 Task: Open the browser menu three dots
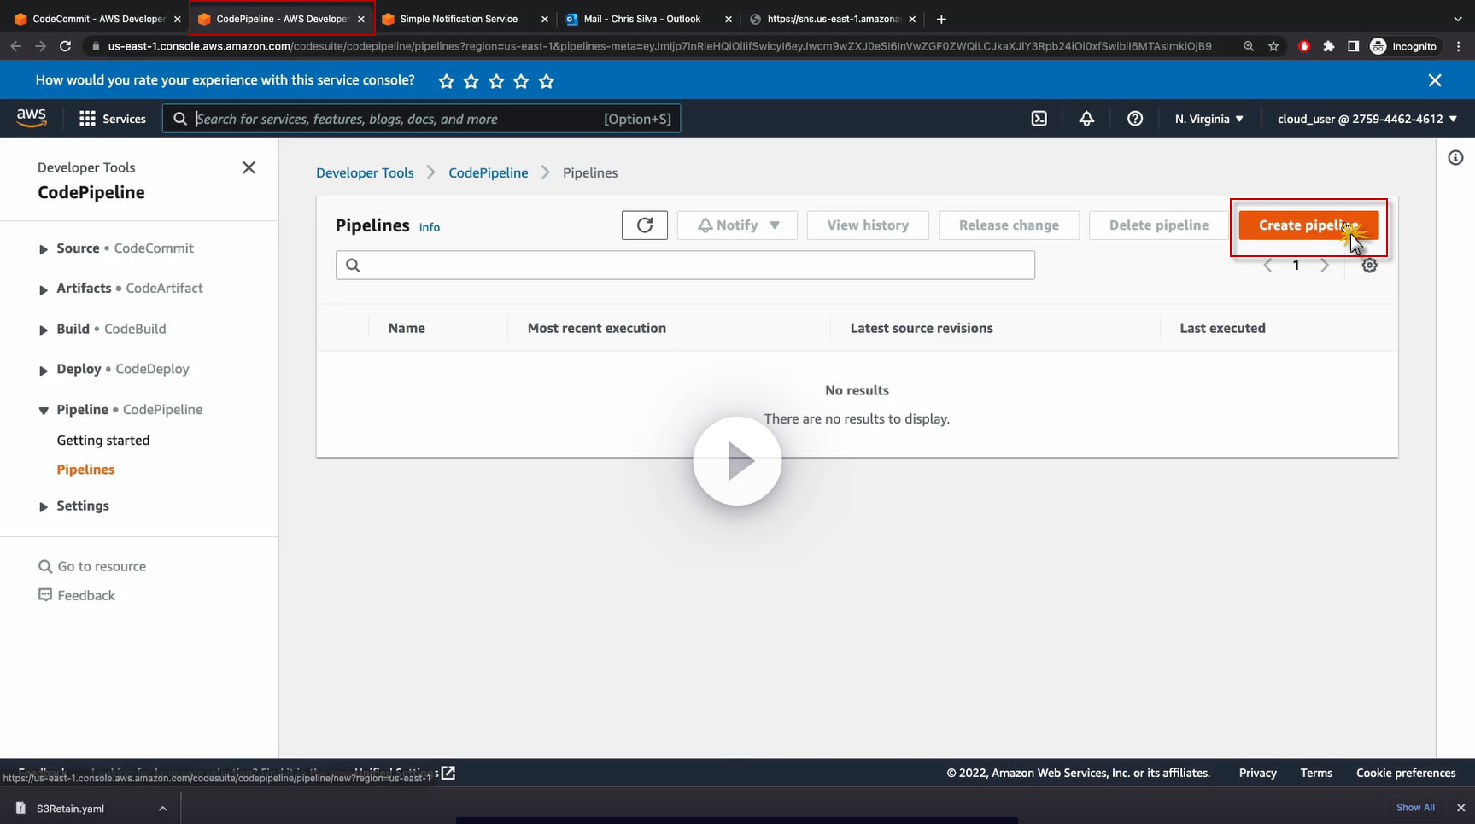click(1460, 46)
